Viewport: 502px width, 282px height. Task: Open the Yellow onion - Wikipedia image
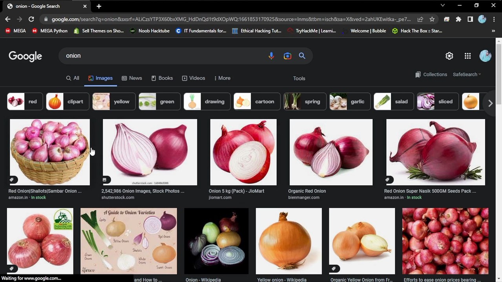point(289,241)
